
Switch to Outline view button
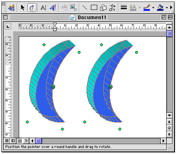tap(26, 140)
